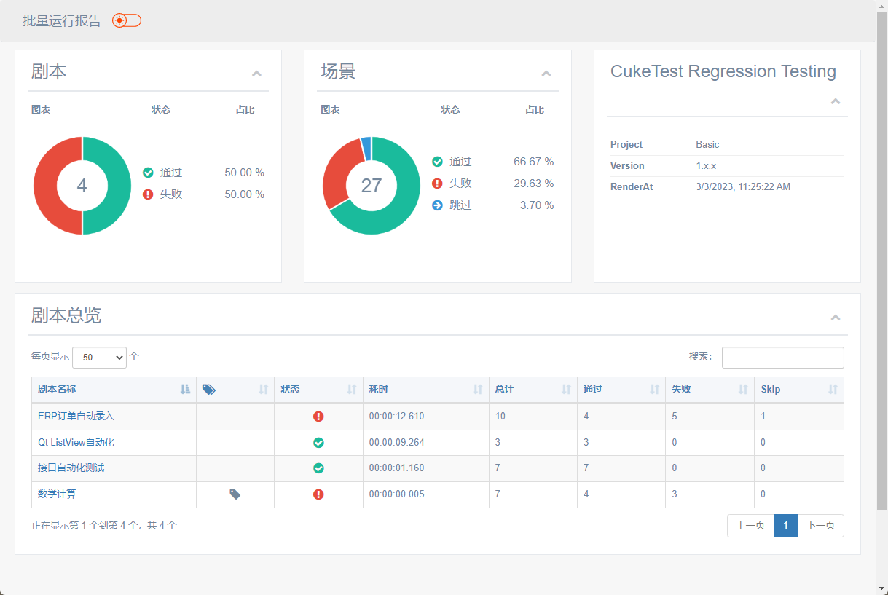Image resolution: width=888 pixels, height=595 pixels.
Task: Click the 耗时 value 00:00:12.610
Action: [x=396, y=417]
